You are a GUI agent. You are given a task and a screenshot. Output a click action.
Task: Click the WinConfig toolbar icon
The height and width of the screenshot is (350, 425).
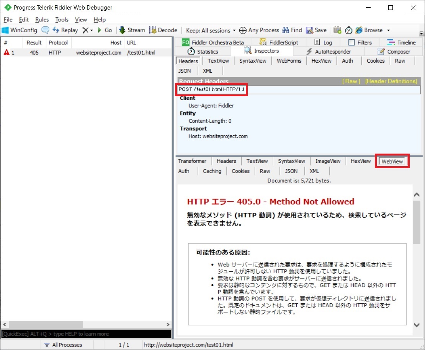pyautogui.click(x=5, y=30)
